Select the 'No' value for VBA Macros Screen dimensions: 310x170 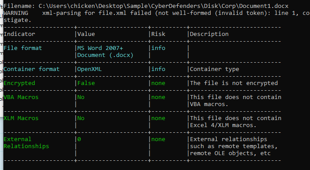[x=81, y=97]
